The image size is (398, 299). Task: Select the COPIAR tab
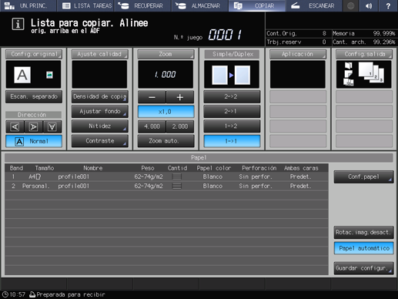coord(256,5)
